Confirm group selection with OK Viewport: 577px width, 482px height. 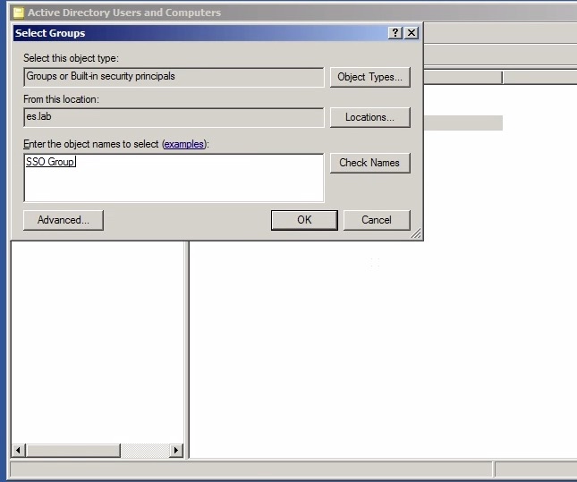[304, 220]
